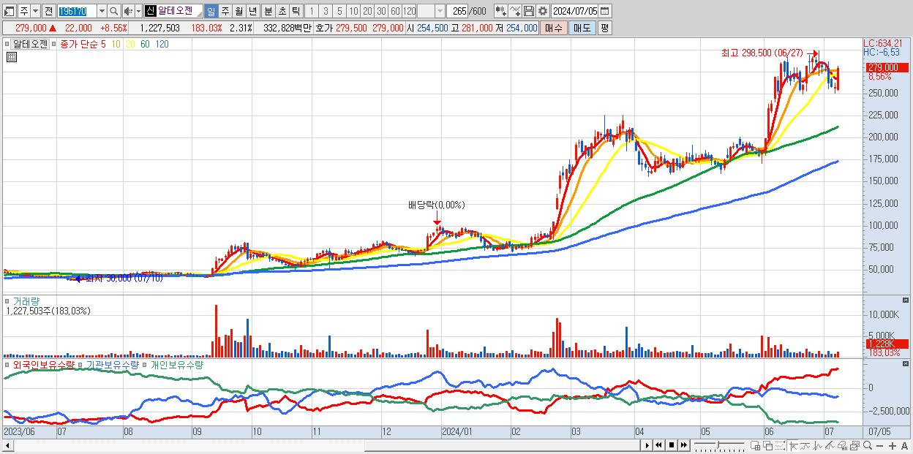Open the calendar date picker icon
913x454 pixels.
pos(604,11)
